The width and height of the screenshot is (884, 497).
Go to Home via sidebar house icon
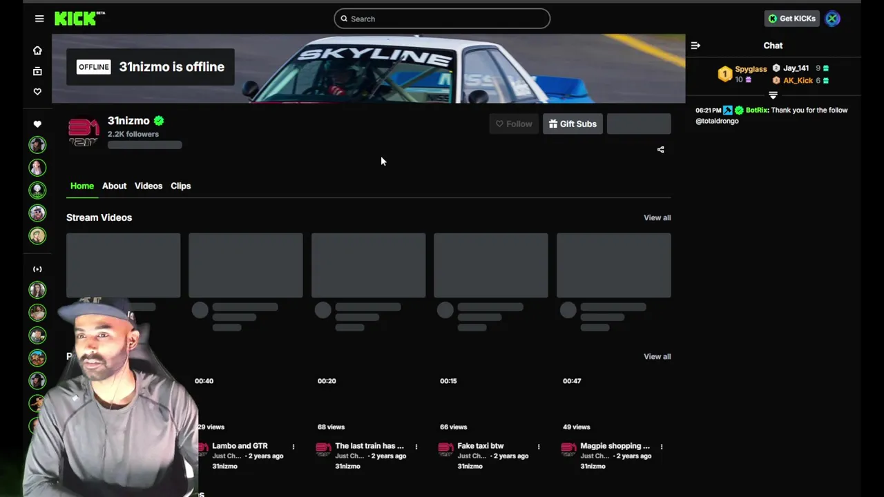[37, 50]
